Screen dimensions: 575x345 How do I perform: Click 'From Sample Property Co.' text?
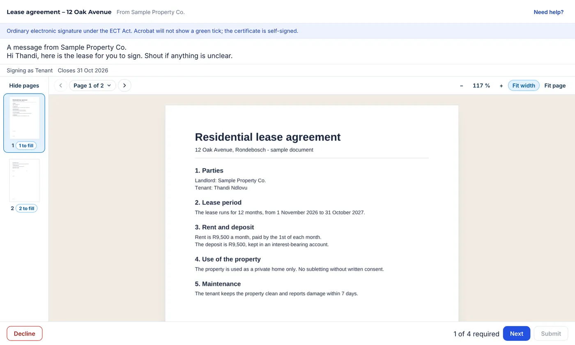(x=151, y=12)
